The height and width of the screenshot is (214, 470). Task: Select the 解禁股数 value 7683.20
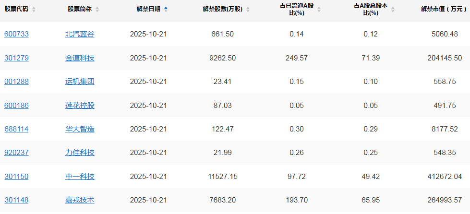[x=222, y=200]
